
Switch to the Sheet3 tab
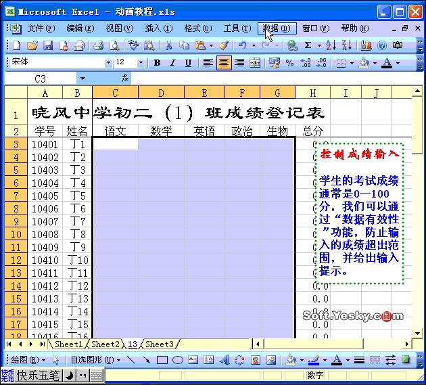(x=159, y=344)
